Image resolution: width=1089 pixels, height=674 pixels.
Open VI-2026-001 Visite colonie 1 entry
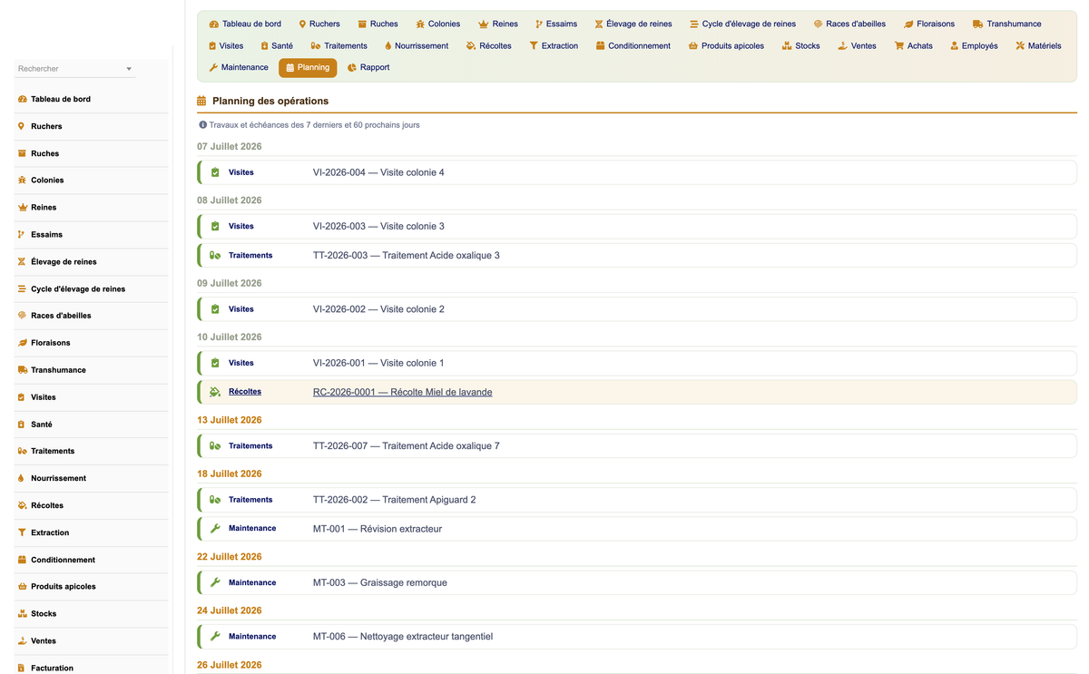pyautogui.click(x=637, y=363)
